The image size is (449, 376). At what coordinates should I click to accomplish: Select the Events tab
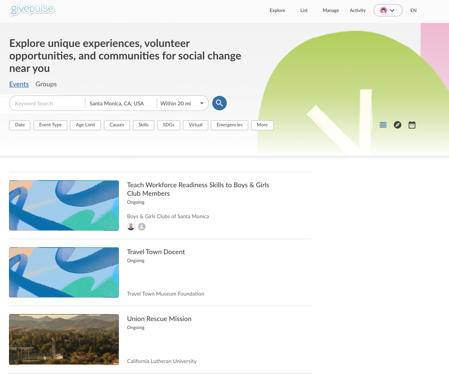19,84
